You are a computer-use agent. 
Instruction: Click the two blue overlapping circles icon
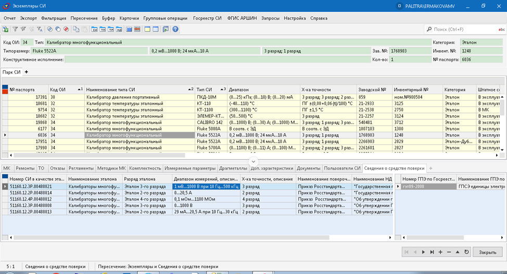[50, 29]
